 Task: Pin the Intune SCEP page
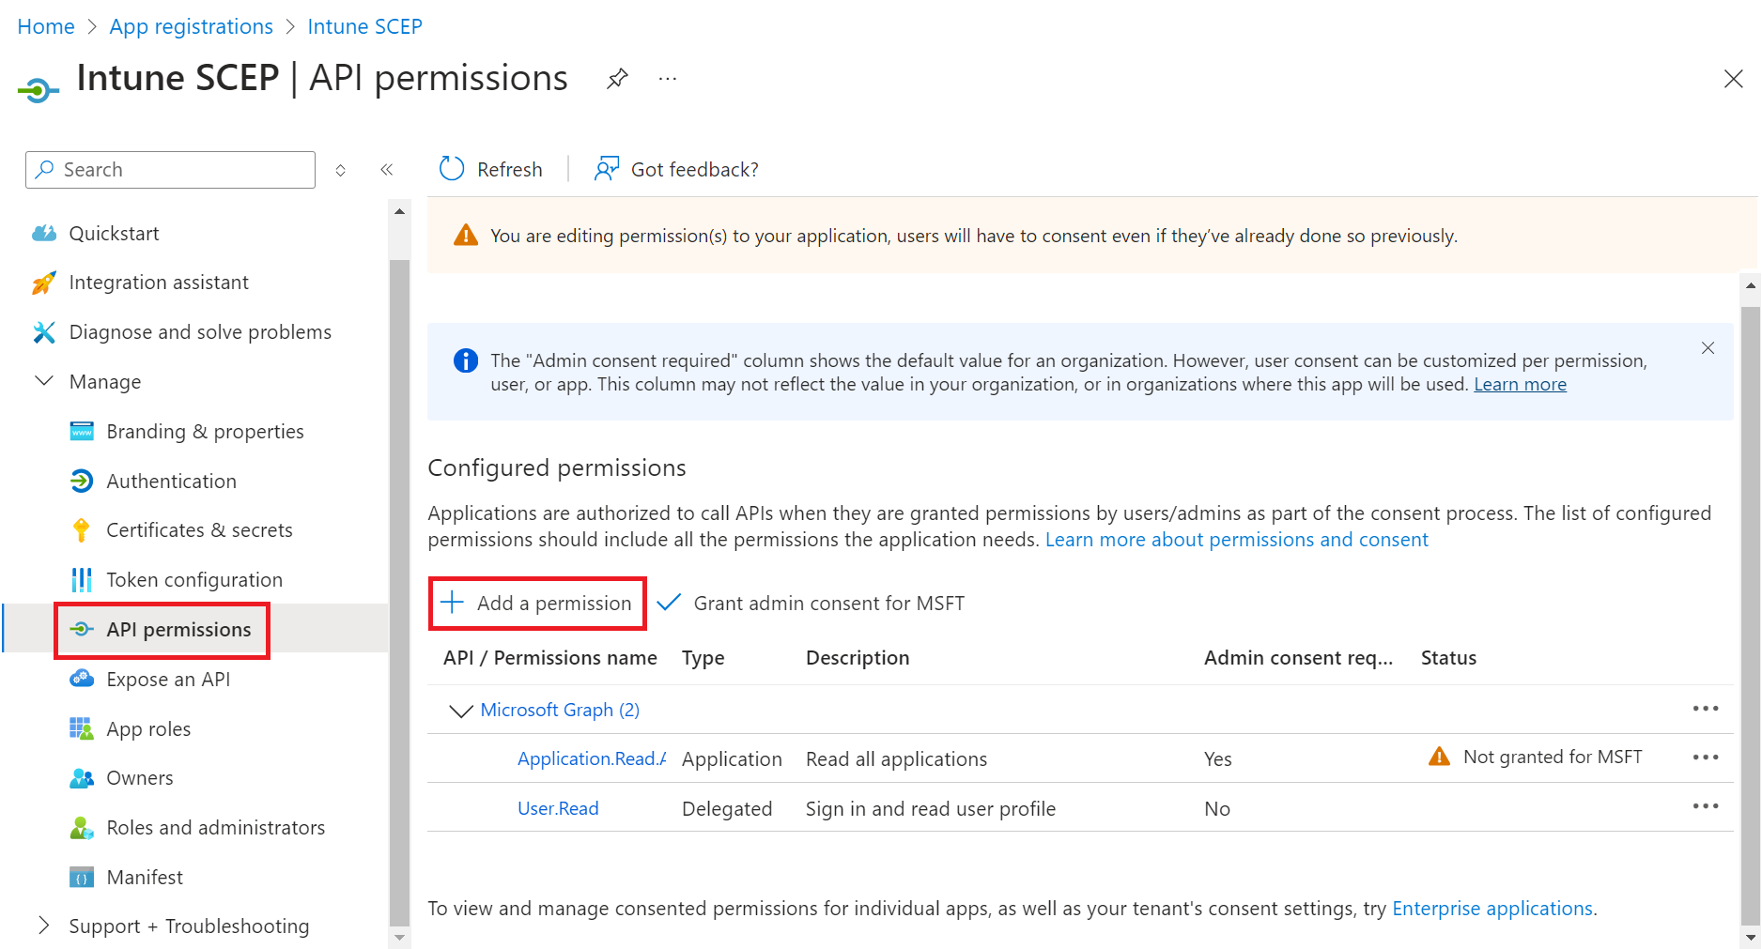(x=617, y=79)
